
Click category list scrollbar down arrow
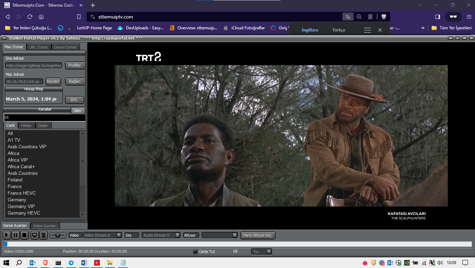(x=83, y=214)
